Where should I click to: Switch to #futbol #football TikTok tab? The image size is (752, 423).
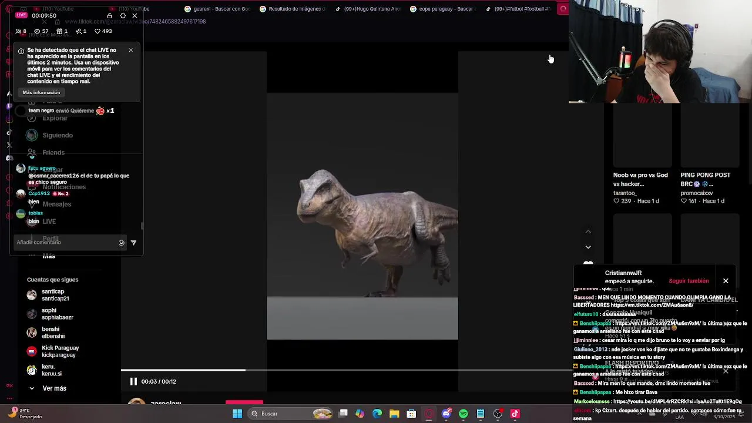[x=518, y=9]
